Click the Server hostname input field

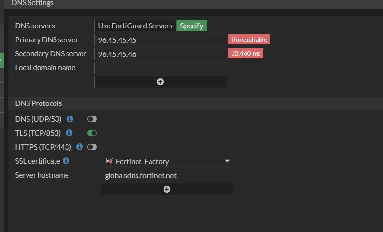pyautogui.click(x=166, y=175)
